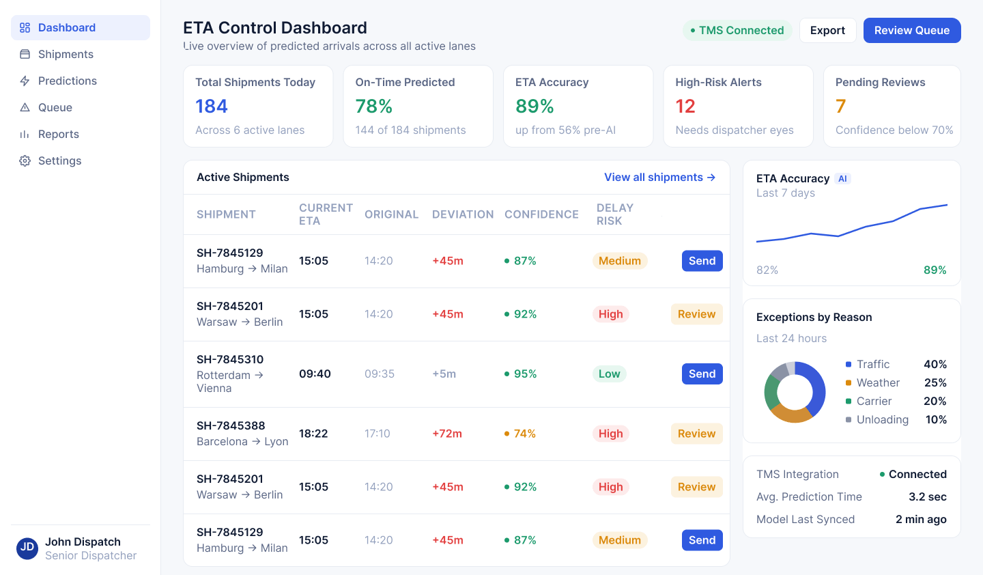Click the TMS Connected status badge
This screenshot has height=575, width=983.
[737, 30]
